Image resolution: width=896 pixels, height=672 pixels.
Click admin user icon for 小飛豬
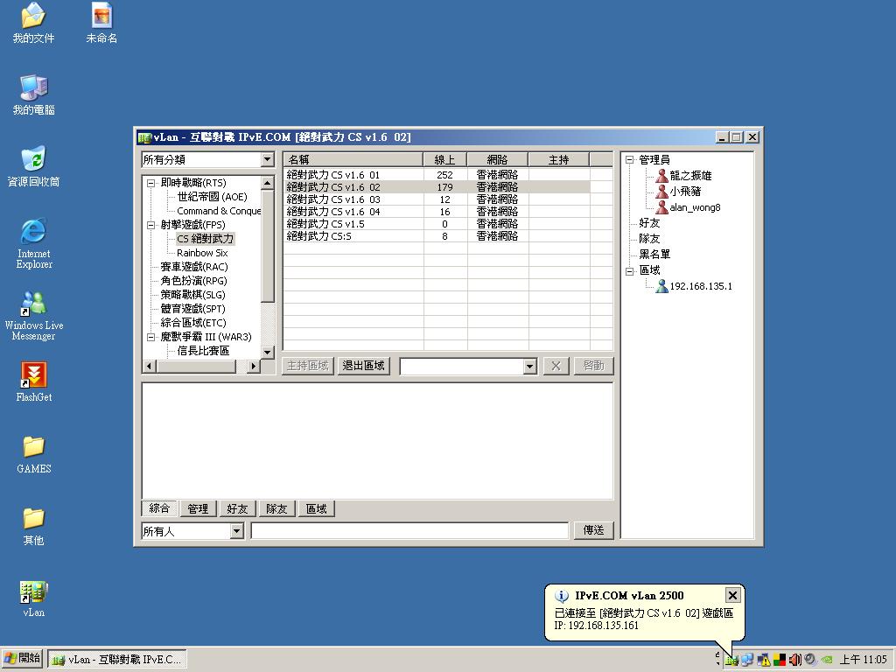(x=662, y=192)
